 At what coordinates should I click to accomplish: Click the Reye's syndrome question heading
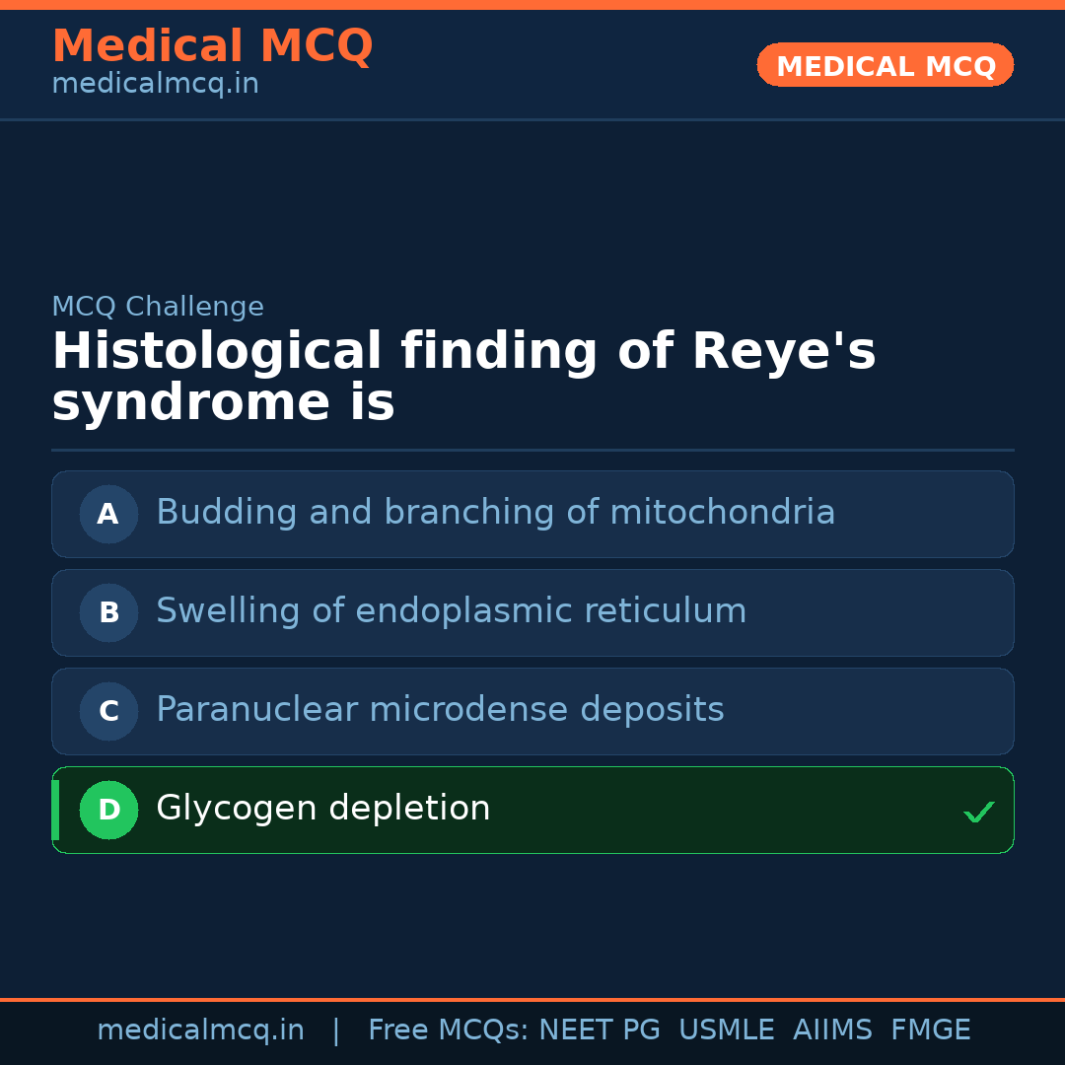(463, 378)
